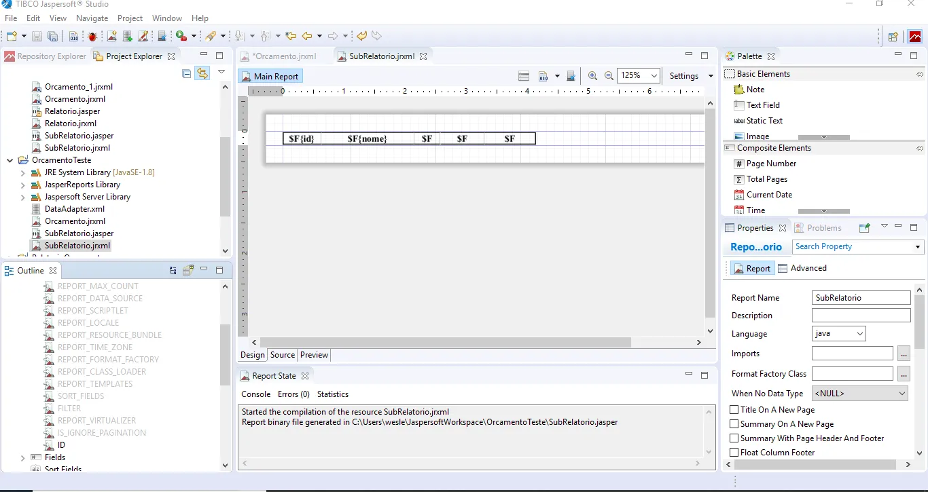Click the browse button next to Imports
The image size is (928, 492).
903,354
